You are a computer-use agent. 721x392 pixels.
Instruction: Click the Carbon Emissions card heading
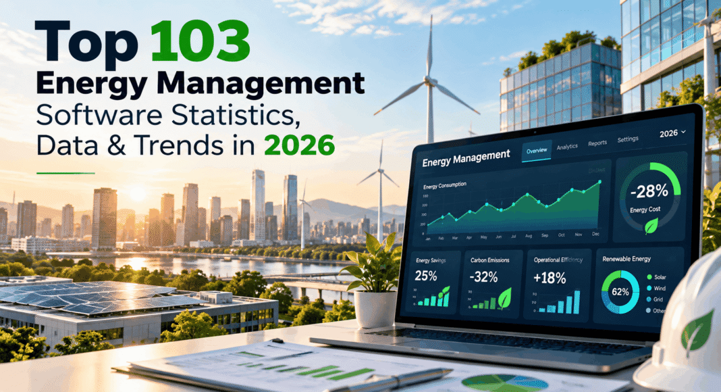tap(489, 260)
